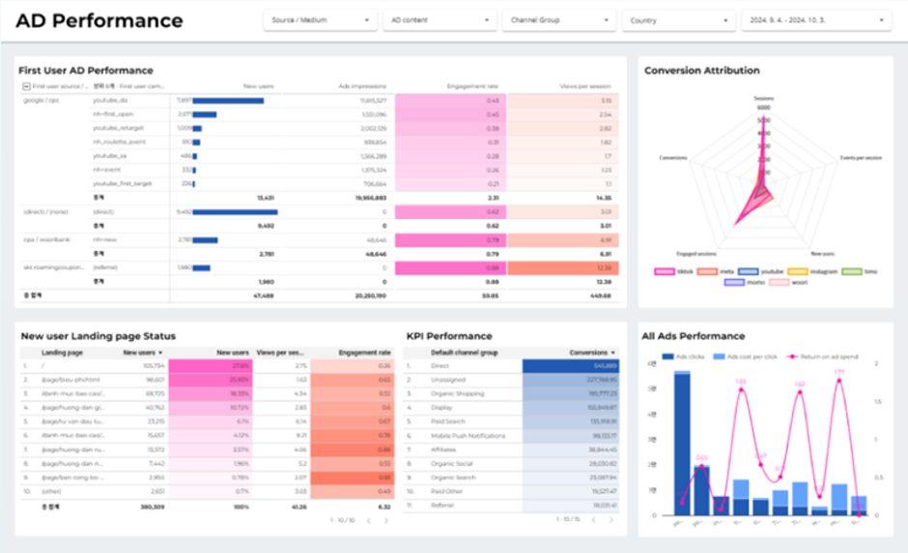Click the meta color swatch in legend
908x553 pixels.
[707, 271]
